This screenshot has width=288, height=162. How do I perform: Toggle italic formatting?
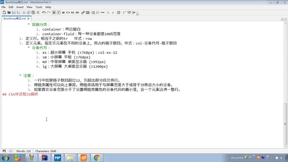point(58,12)
